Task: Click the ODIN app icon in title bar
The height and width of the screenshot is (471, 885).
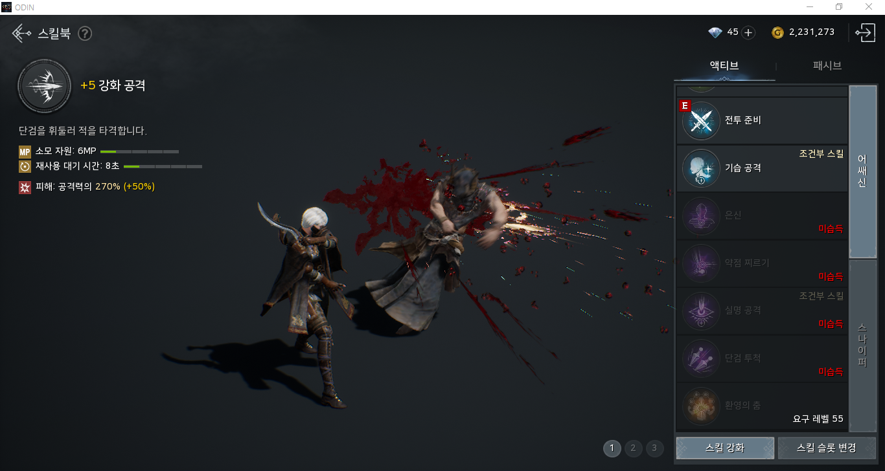Action: point(6,6)
